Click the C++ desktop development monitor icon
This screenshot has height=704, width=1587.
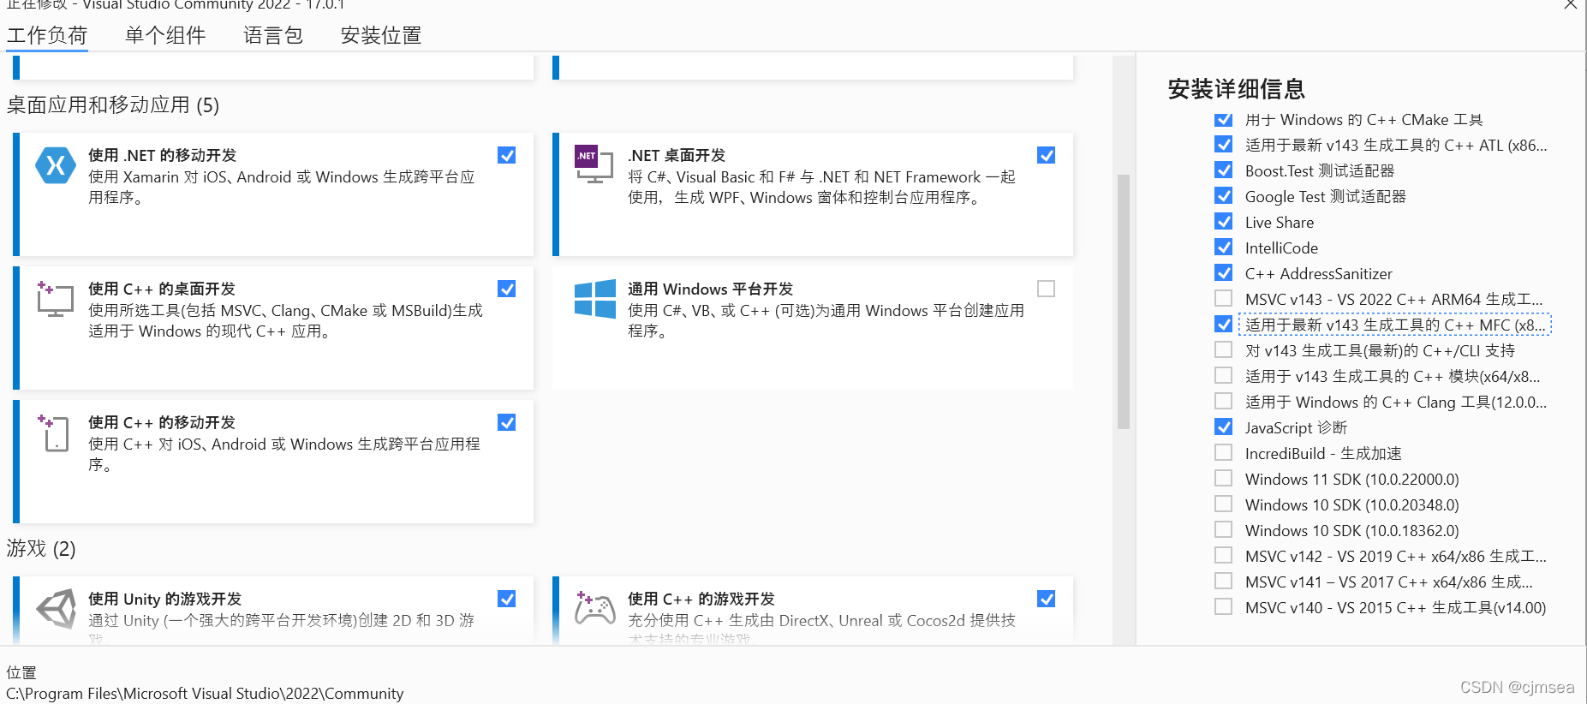(x=55, y=299)
